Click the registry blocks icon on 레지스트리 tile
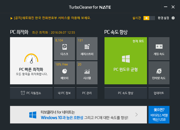Viewport: 180px width, 130px height. coord(87,47)
